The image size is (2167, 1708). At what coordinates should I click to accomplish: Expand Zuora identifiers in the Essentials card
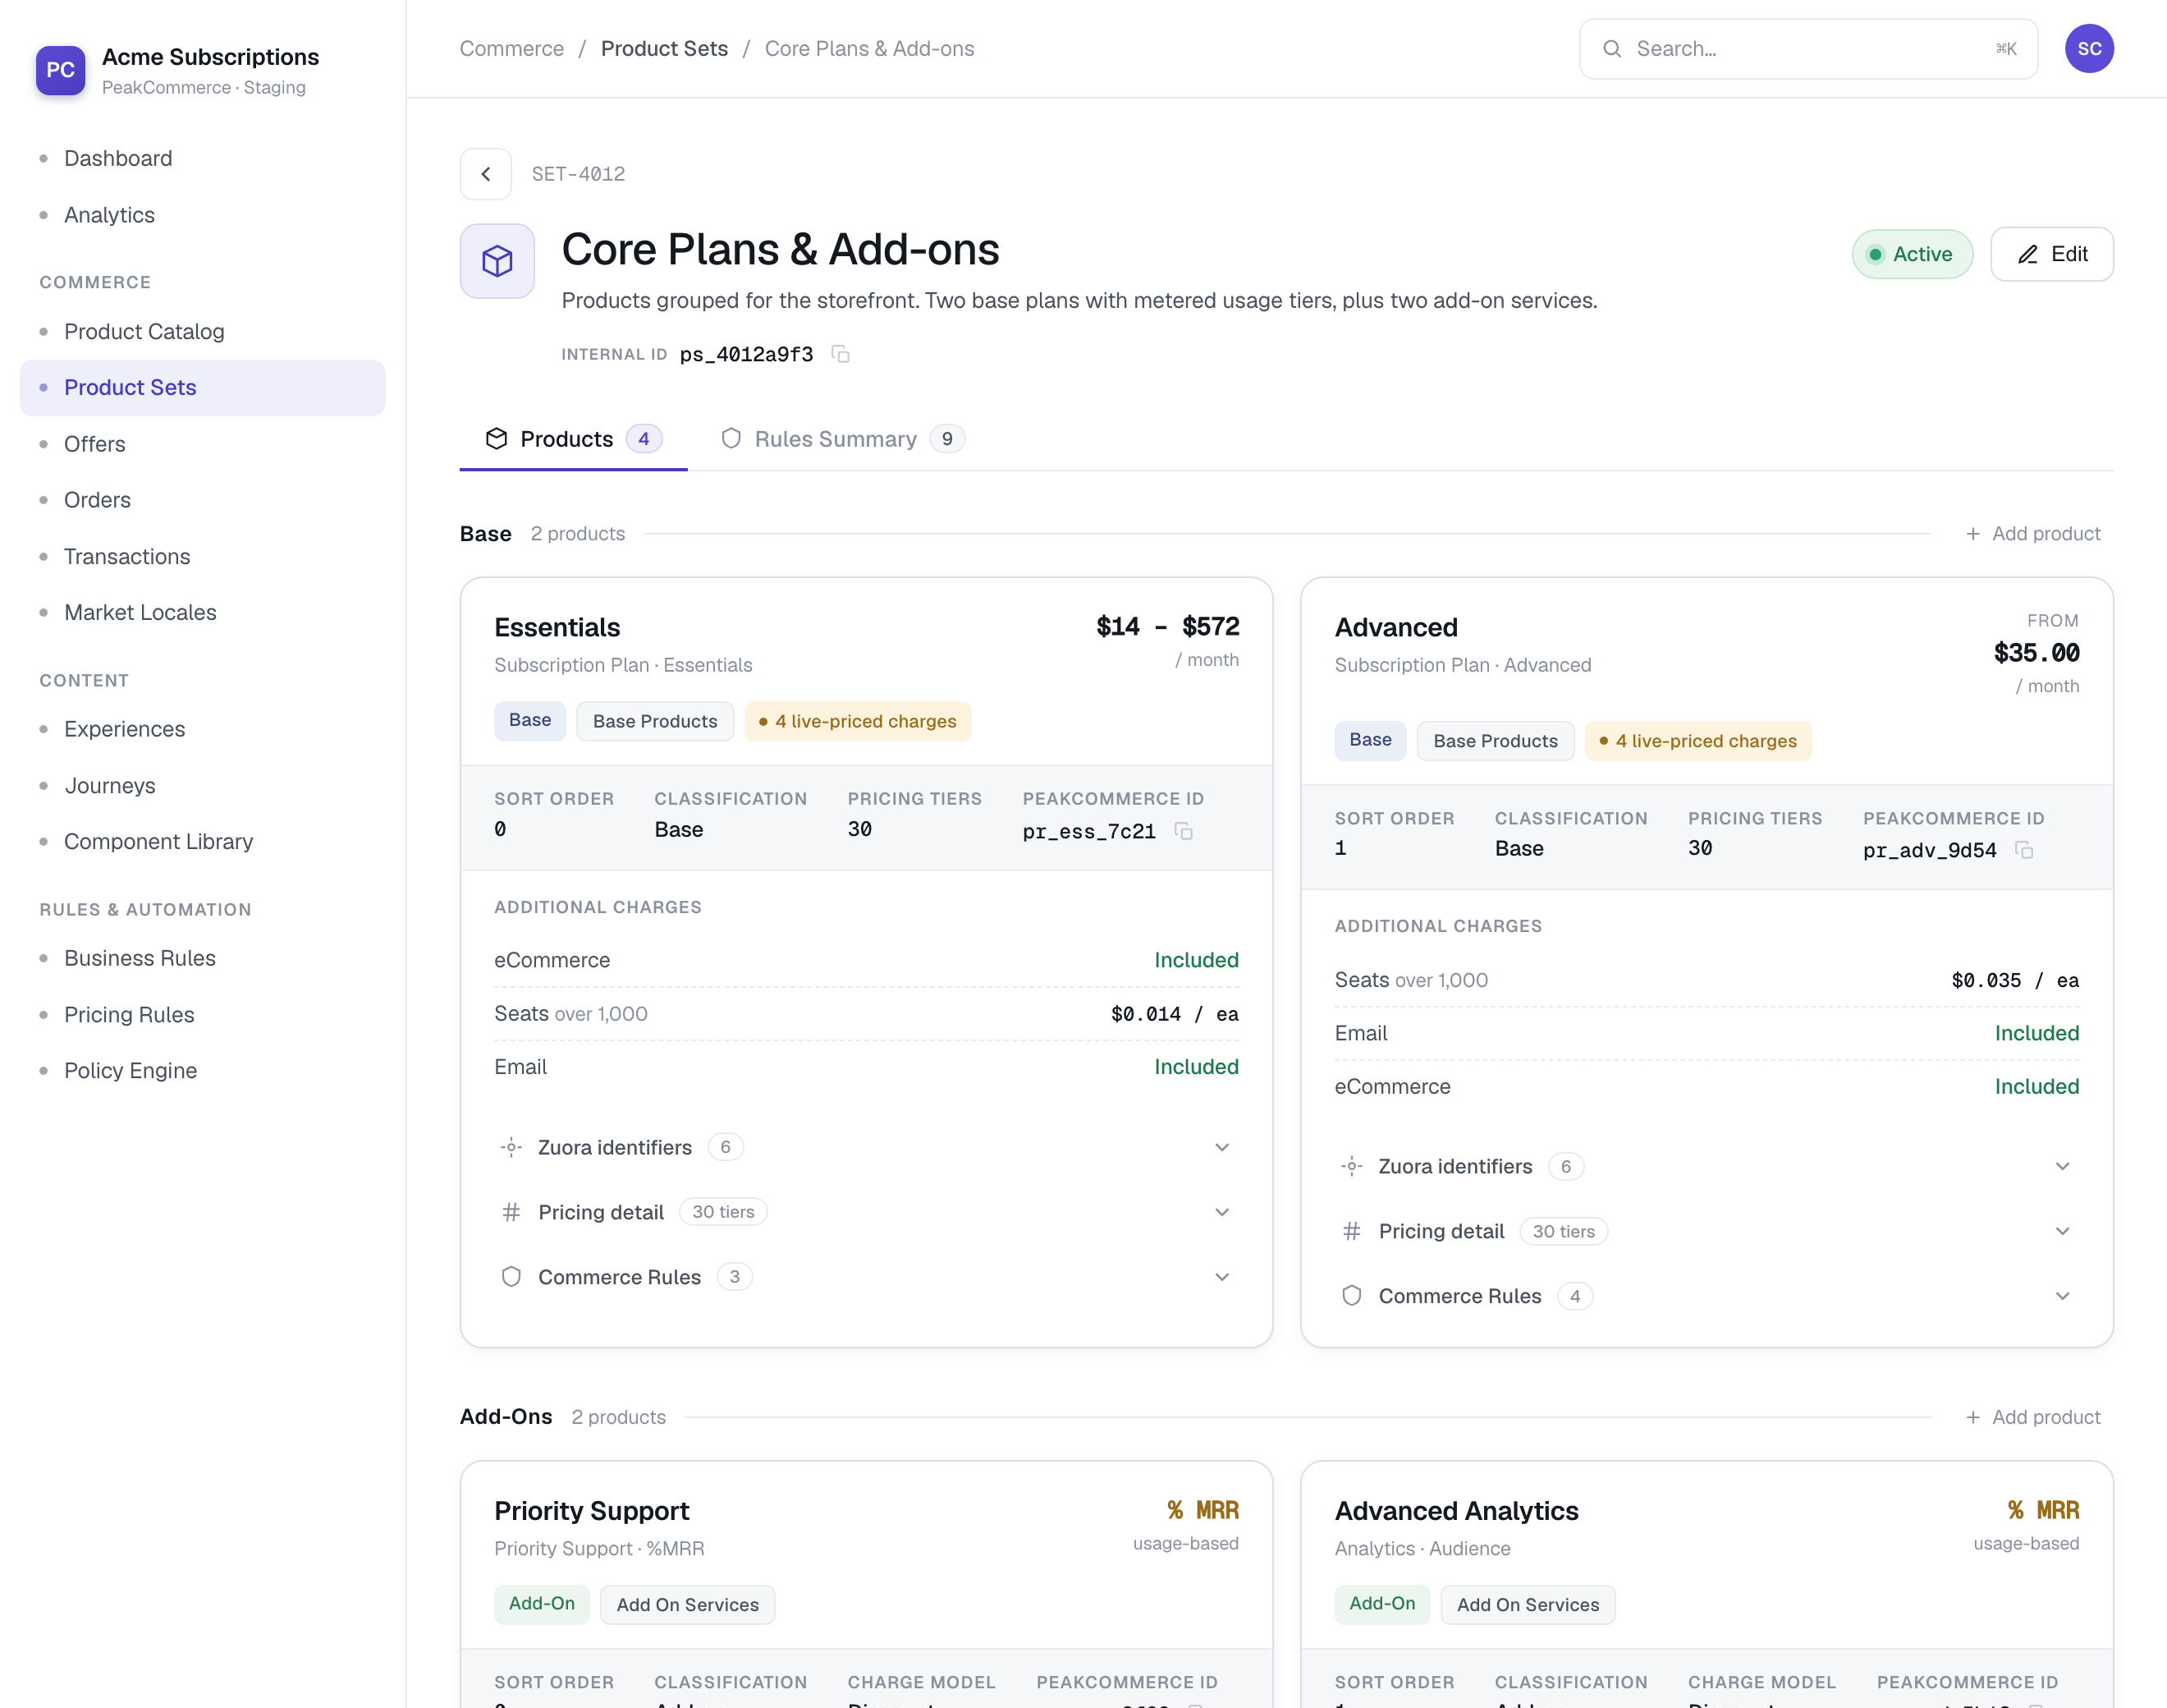click(x=867, y=1147)
